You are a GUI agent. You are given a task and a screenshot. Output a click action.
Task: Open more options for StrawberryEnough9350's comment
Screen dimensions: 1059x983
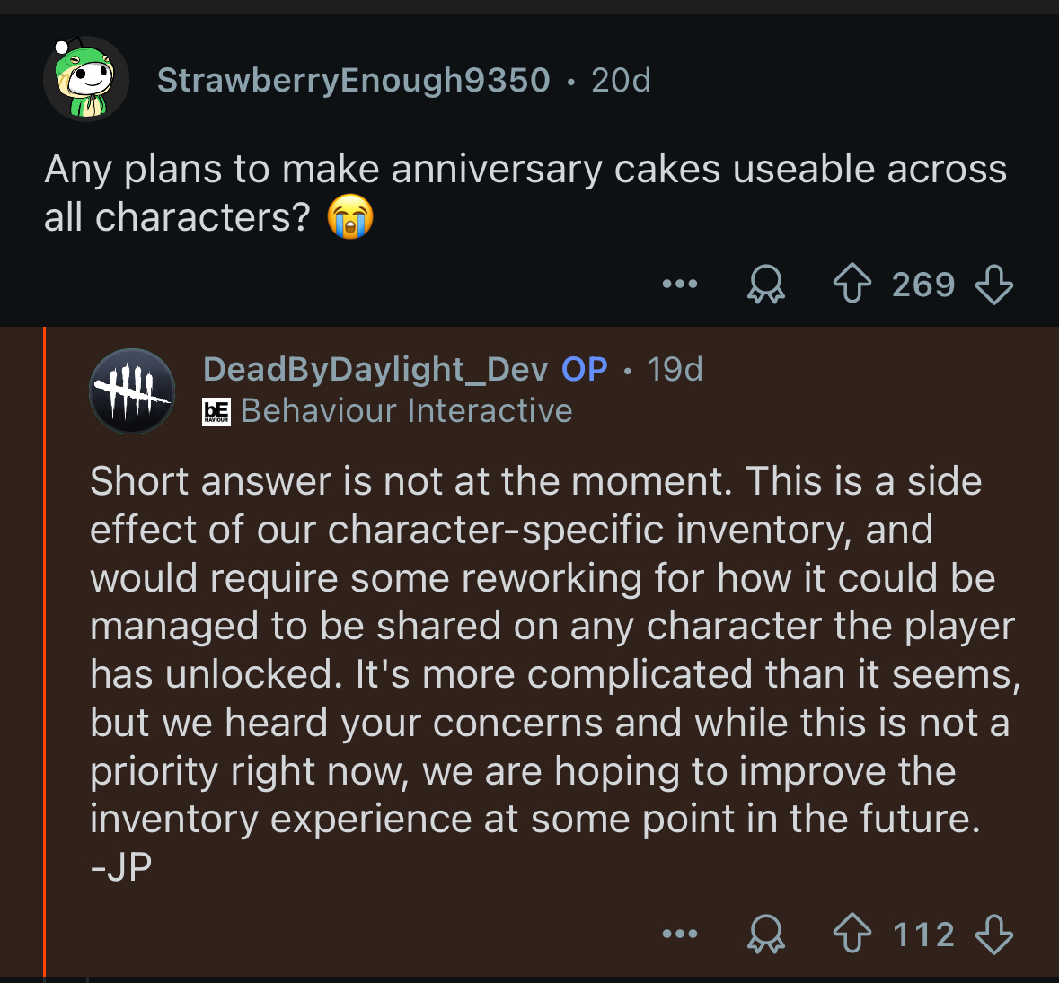pos(680,285)
